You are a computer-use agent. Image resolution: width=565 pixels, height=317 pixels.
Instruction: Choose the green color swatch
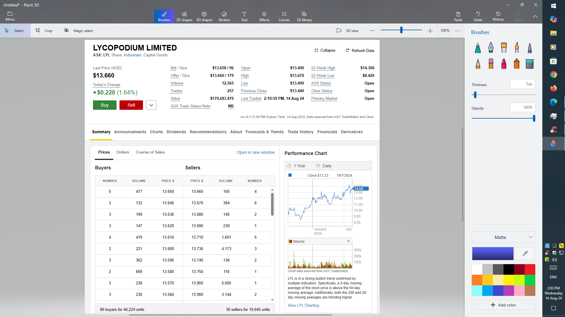click(530, 280)
